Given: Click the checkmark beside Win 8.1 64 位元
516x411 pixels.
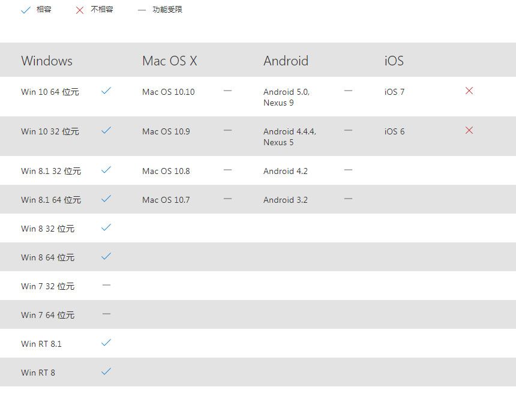Looking at the screenshot, I should coord(106,199).
